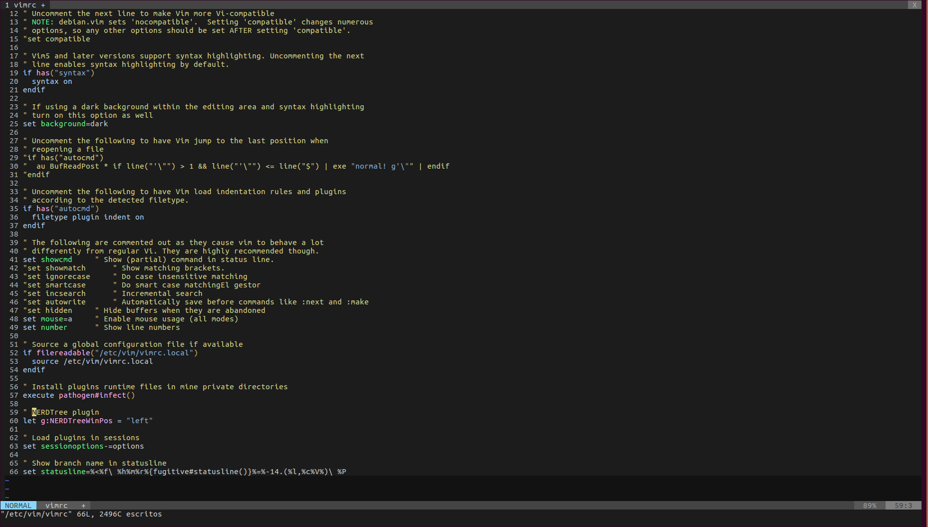Place cursor on "set compatible line
Viewport: 928px width, 527px height.
56,39
